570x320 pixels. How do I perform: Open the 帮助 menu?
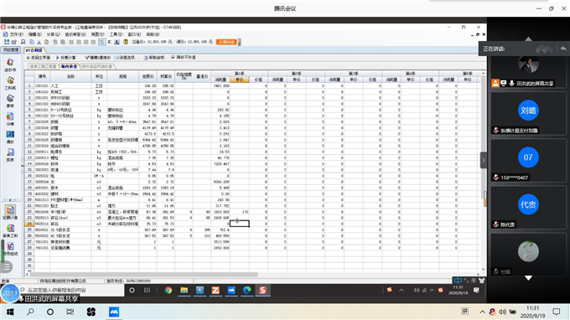tap(153, 34)
